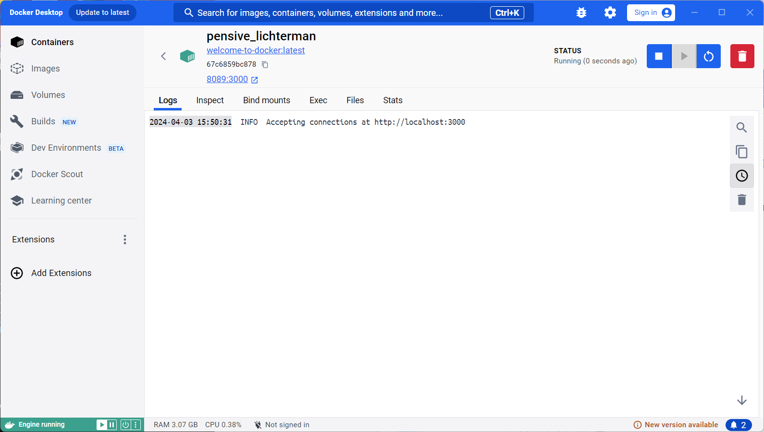Toggle log timestamps clock icon

pos(742,176)
